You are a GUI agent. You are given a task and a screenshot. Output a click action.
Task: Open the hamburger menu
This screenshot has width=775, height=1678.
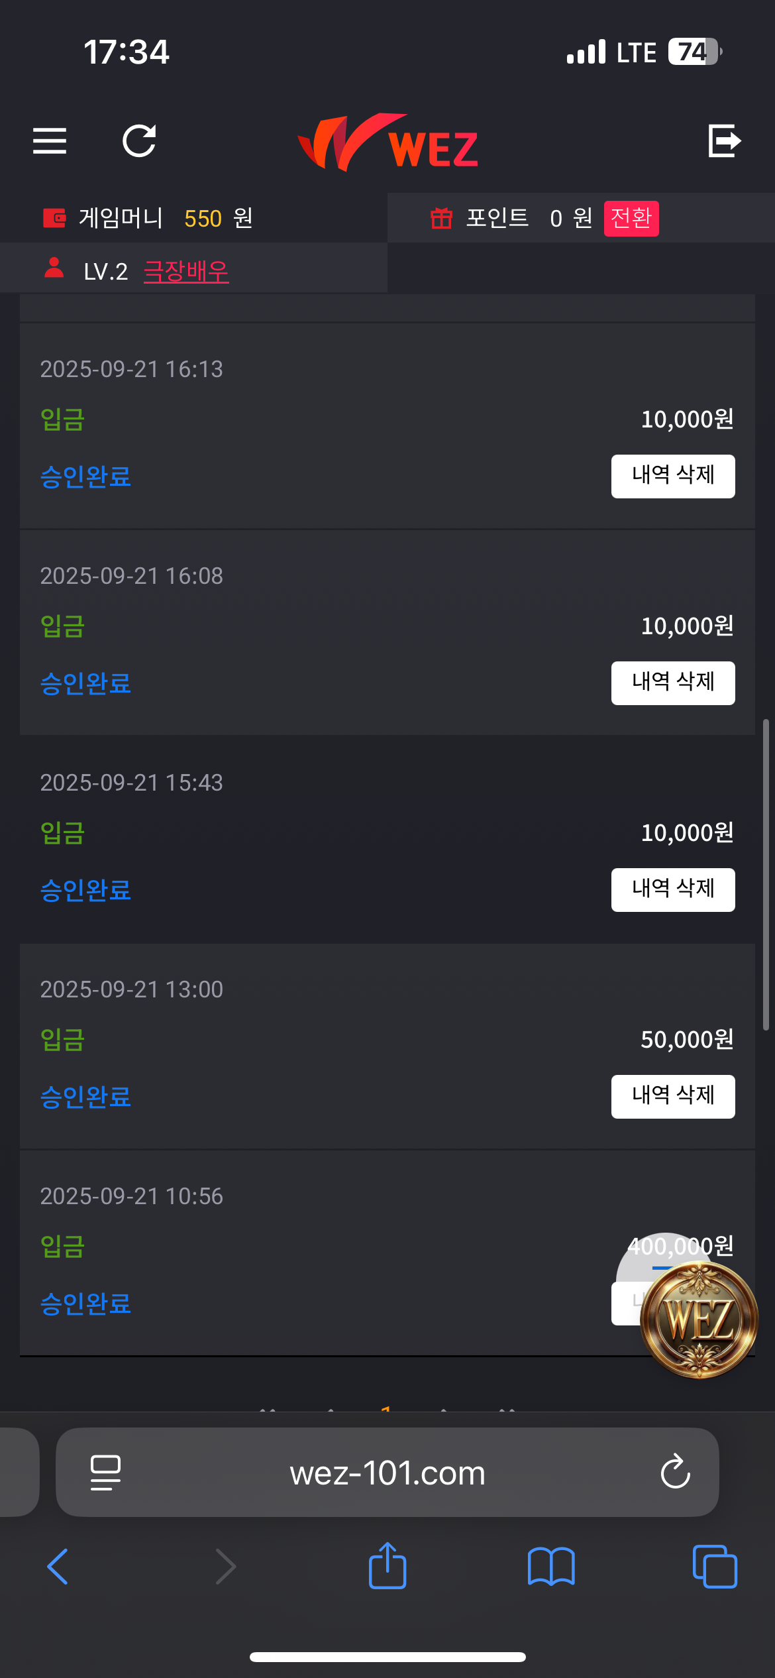point(50,140)
